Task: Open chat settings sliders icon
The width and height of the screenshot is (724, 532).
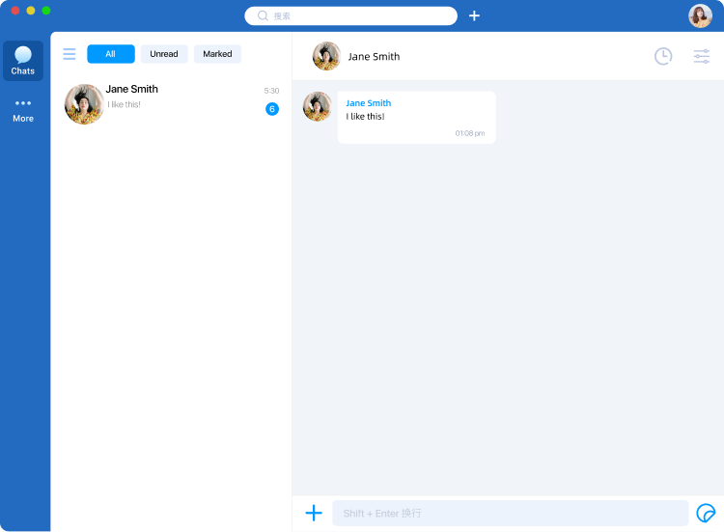Action: click(x=702, y=56)
